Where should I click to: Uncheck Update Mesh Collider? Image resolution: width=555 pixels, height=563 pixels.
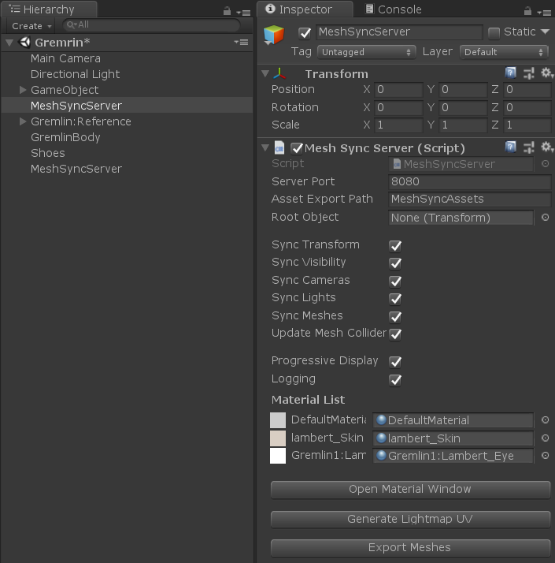395,334
